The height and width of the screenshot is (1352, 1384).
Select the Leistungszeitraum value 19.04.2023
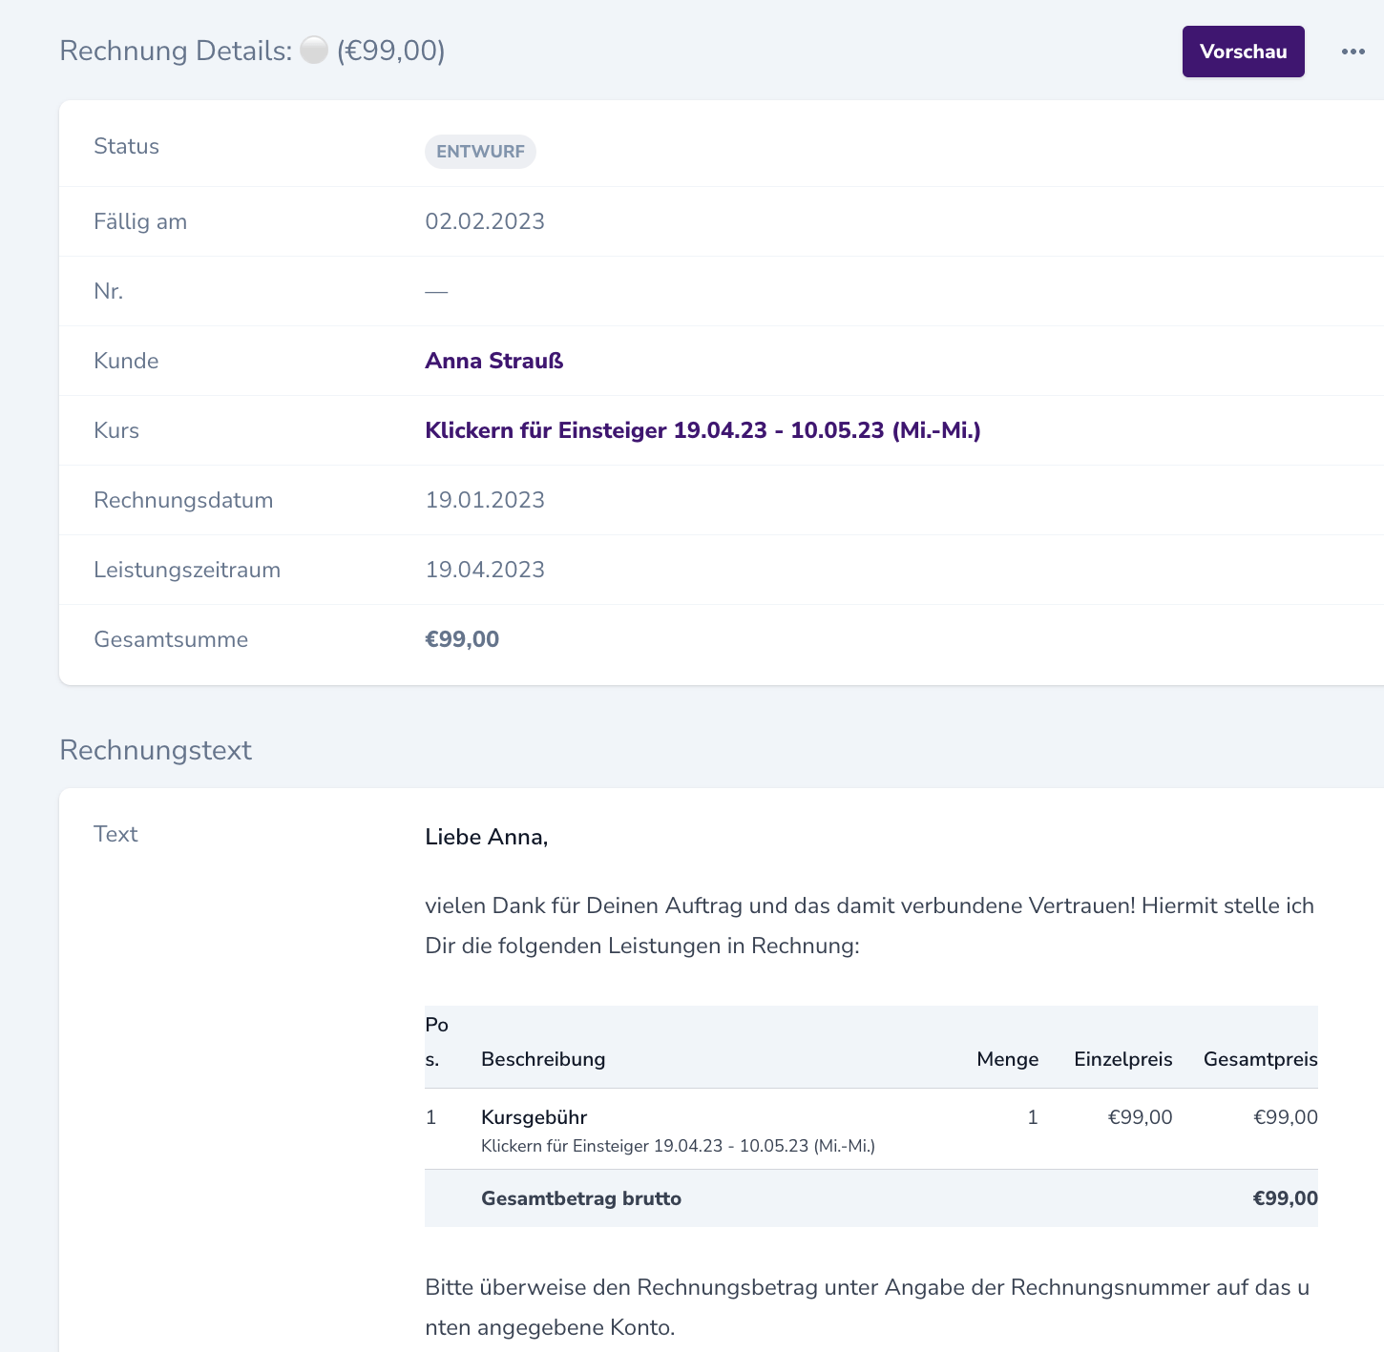485,570
